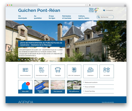Click the slide description text box
The height and width of the screenshot is (111, 132).
[x=41, y=52]
